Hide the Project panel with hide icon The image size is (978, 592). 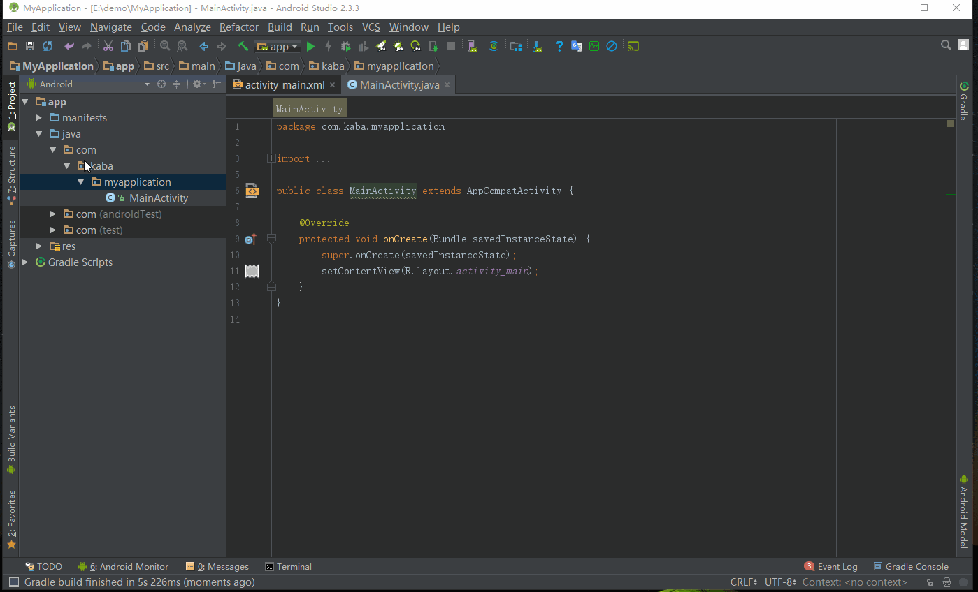pos(217,84)
